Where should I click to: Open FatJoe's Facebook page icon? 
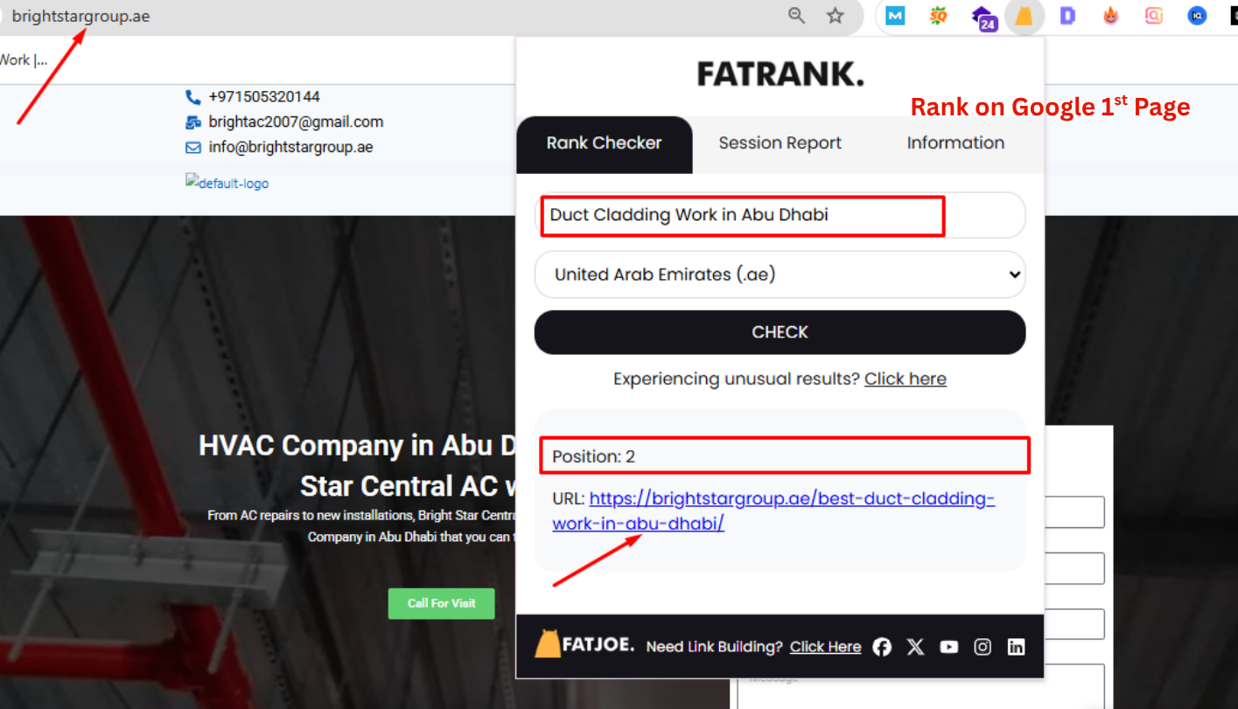tap(882, 647)
